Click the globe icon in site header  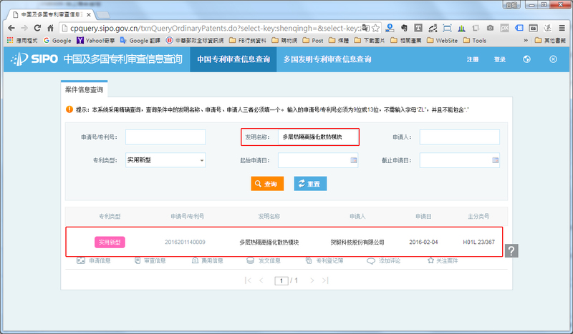(x=526, y=59)
